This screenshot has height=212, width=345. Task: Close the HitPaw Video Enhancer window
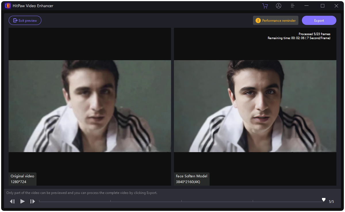pyautogui.click(x=336, y=6)
